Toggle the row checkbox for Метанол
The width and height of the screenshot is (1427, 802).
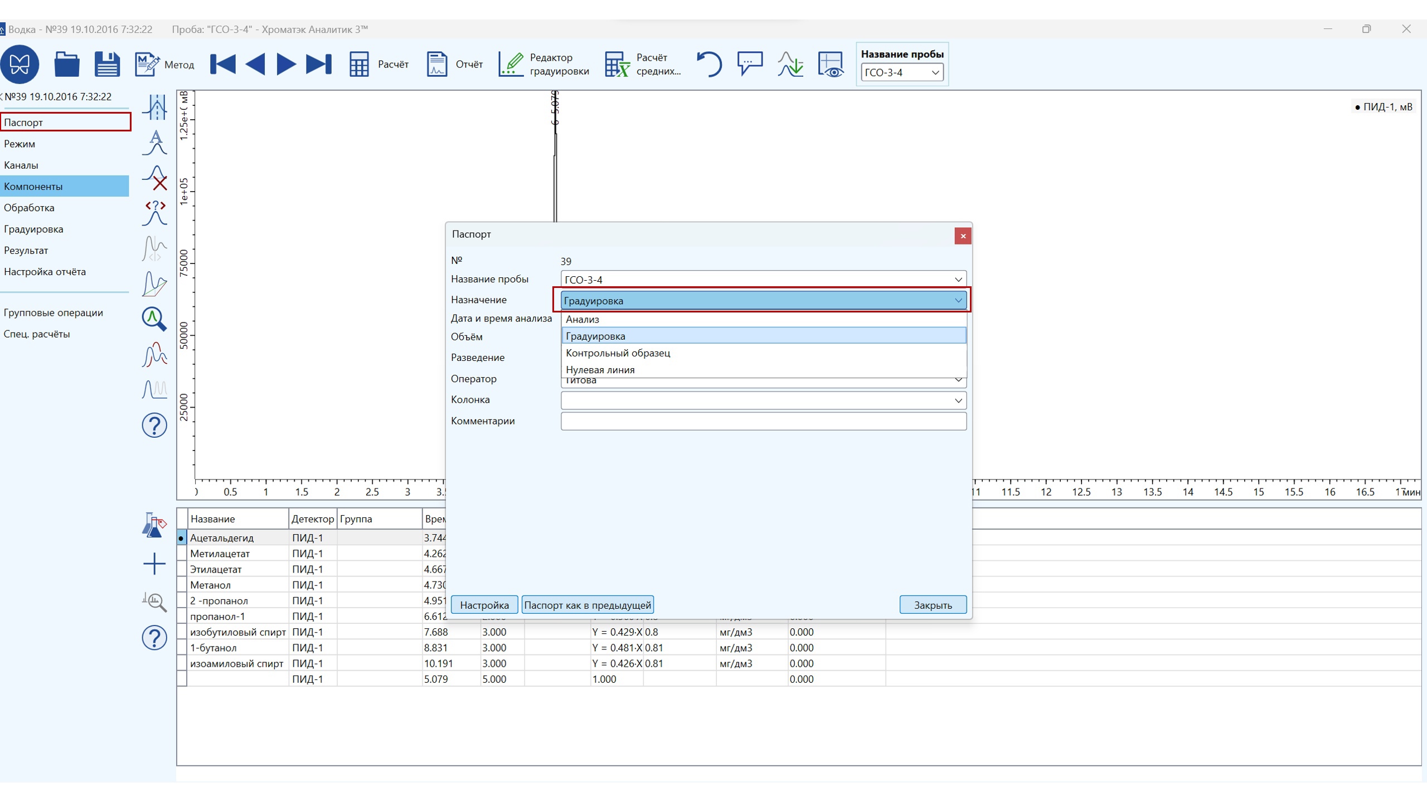[x=182, y=585]
